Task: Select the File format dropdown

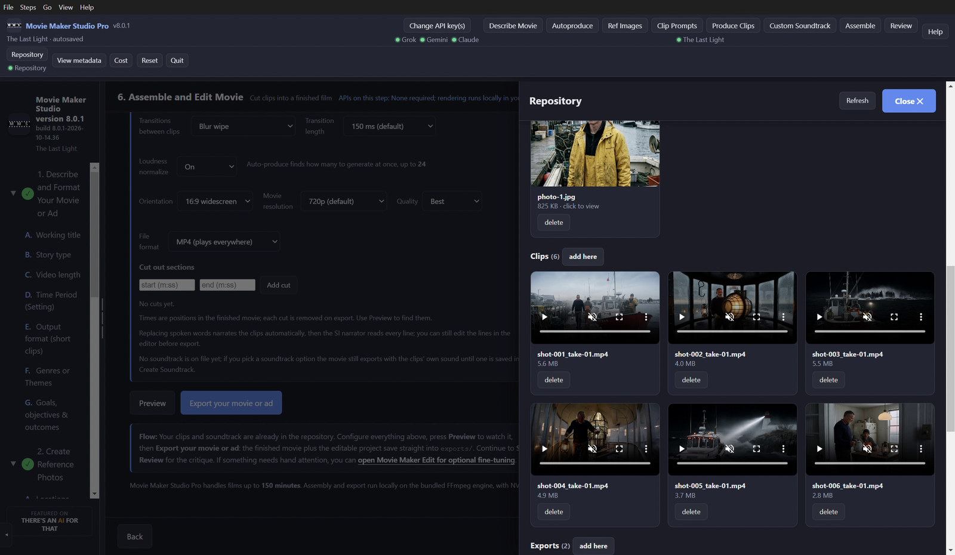Action: click(224, 242)
